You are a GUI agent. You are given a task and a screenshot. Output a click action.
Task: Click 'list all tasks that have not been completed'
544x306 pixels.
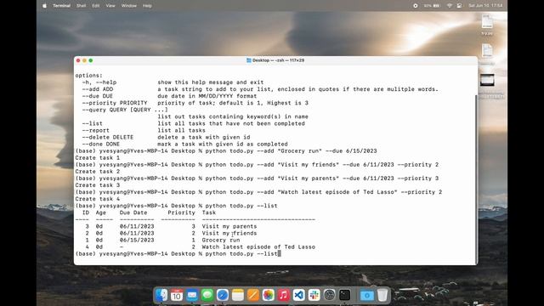point(231,123)
